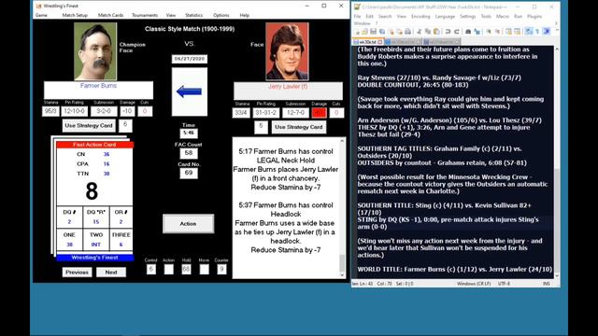Click Redo arrow icon in Notepad++
This screenshot has width=598, height=336.
point(457,32)
